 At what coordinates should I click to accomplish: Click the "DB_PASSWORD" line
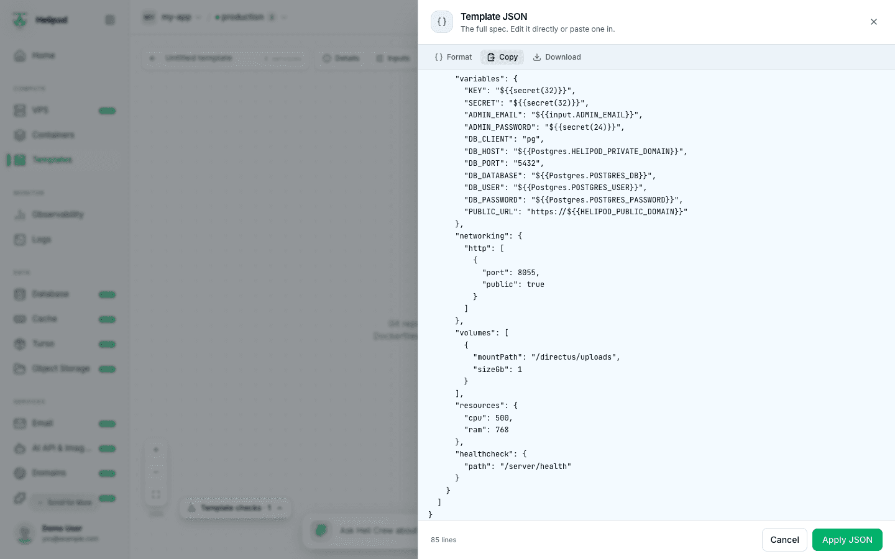click(574, 200)
